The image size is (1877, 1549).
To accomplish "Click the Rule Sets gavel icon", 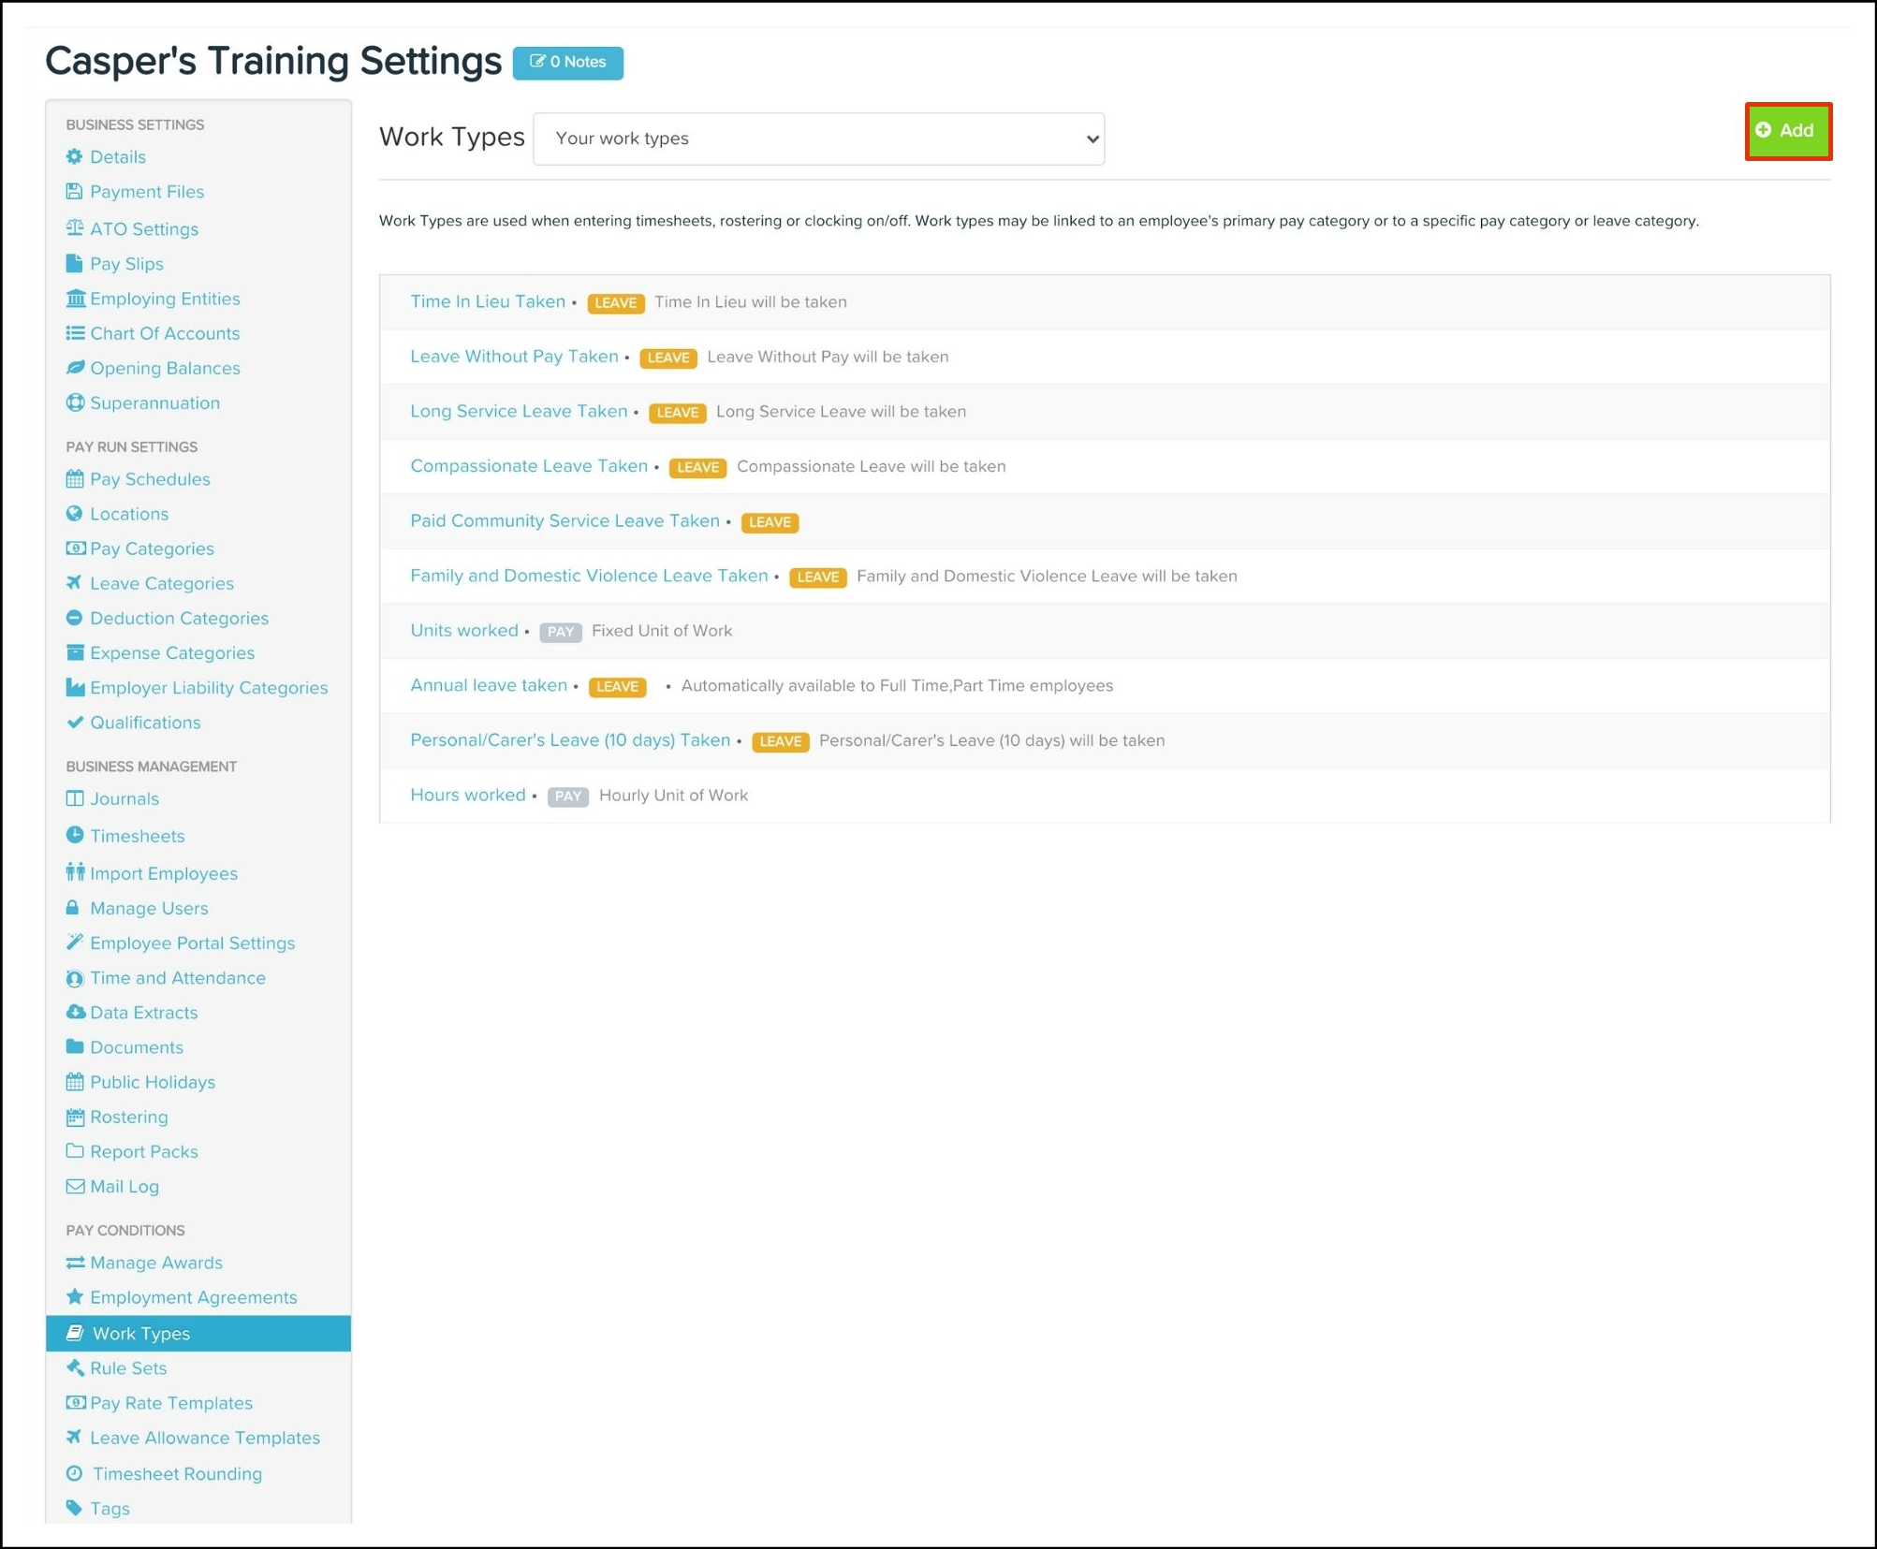I will pyautogui.click(x=75, y=1367).
